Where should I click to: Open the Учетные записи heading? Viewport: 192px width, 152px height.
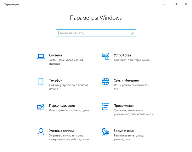click(61, 131)
